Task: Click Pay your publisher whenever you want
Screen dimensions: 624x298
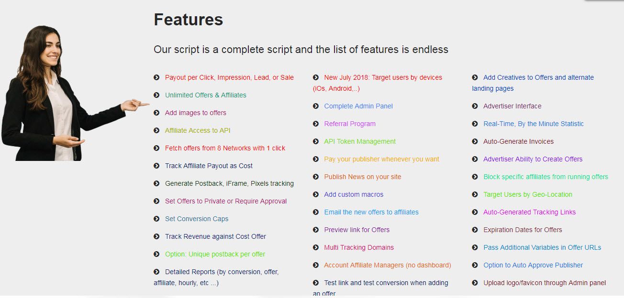Action: click(x=381, y=159)
